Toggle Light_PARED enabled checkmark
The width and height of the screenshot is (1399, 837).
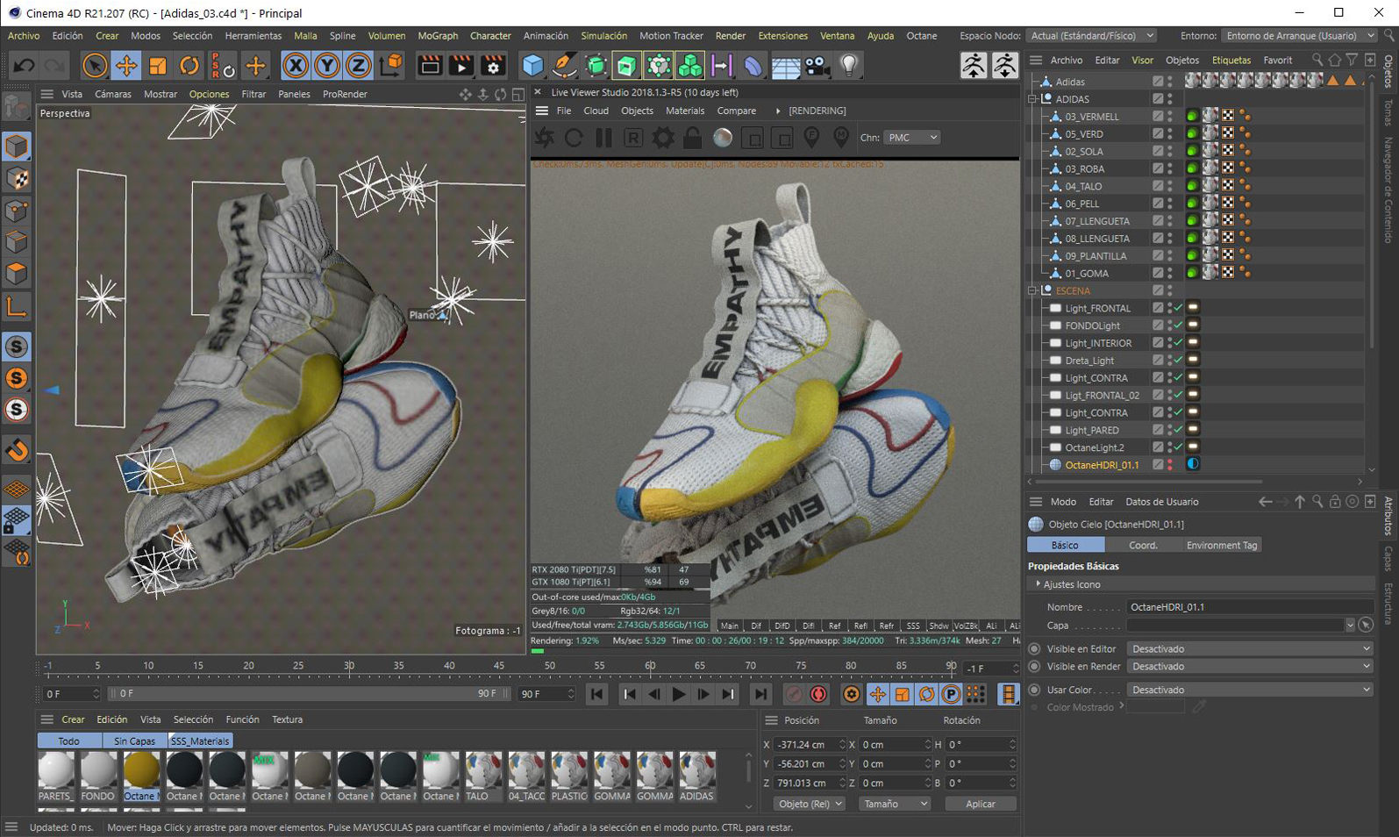point(1179,430)
